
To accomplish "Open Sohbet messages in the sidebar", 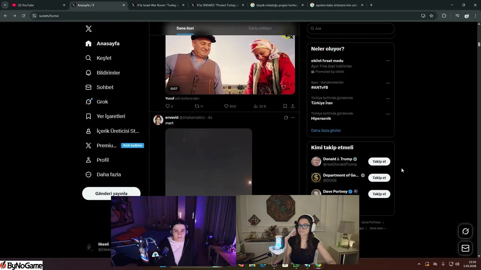I will pyautogui.click(x=99, y=87).
